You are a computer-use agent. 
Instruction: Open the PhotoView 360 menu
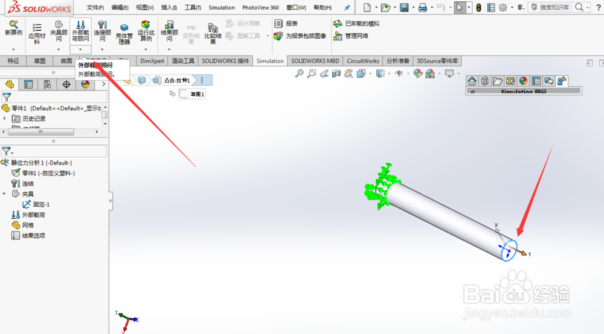pyautogui.click(x=260, y=8)
